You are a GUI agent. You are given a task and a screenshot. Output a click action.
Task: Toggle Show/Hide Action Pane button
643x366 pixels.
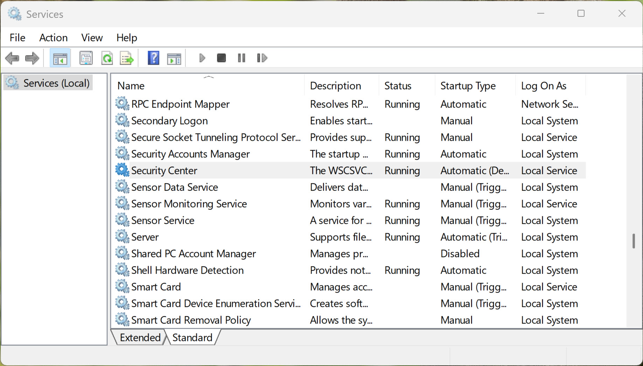[174, 58]
